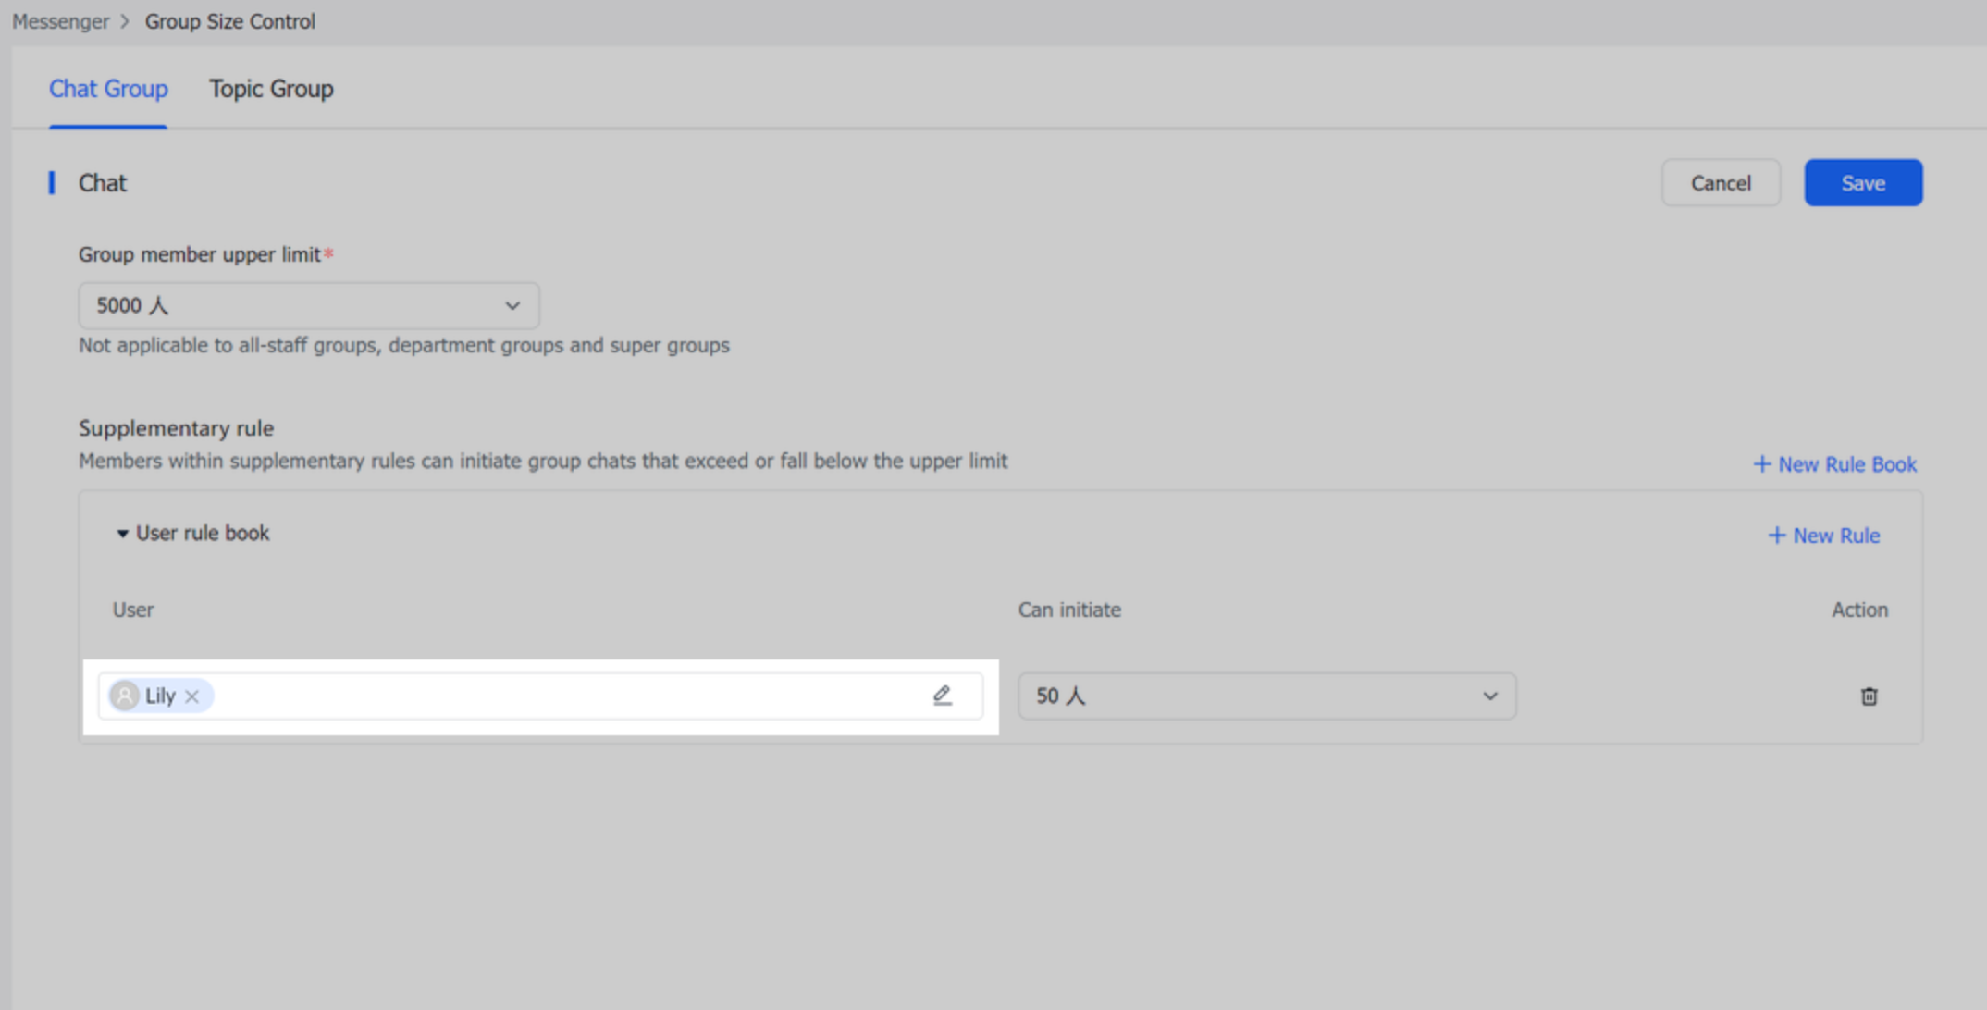Image resolution: width=1987 pixels, height=1010 pixels.
Task: Remove Lily by clicking the X icon
Action: pyautogui.click(x=192, y=696)
